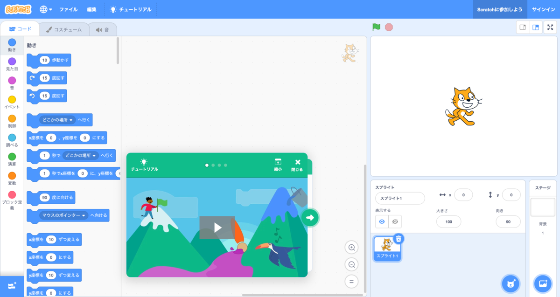
Task: Close the tutorial card with 閉じる
Action: click(x=297, y=165)
